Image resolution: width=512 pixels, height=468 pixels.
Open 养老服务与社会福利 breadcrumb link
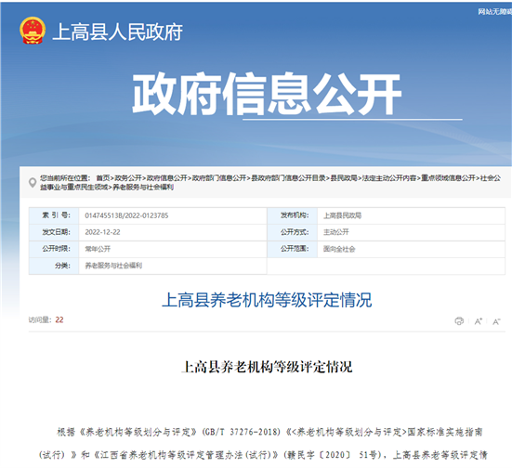click(x=143, y=187)
